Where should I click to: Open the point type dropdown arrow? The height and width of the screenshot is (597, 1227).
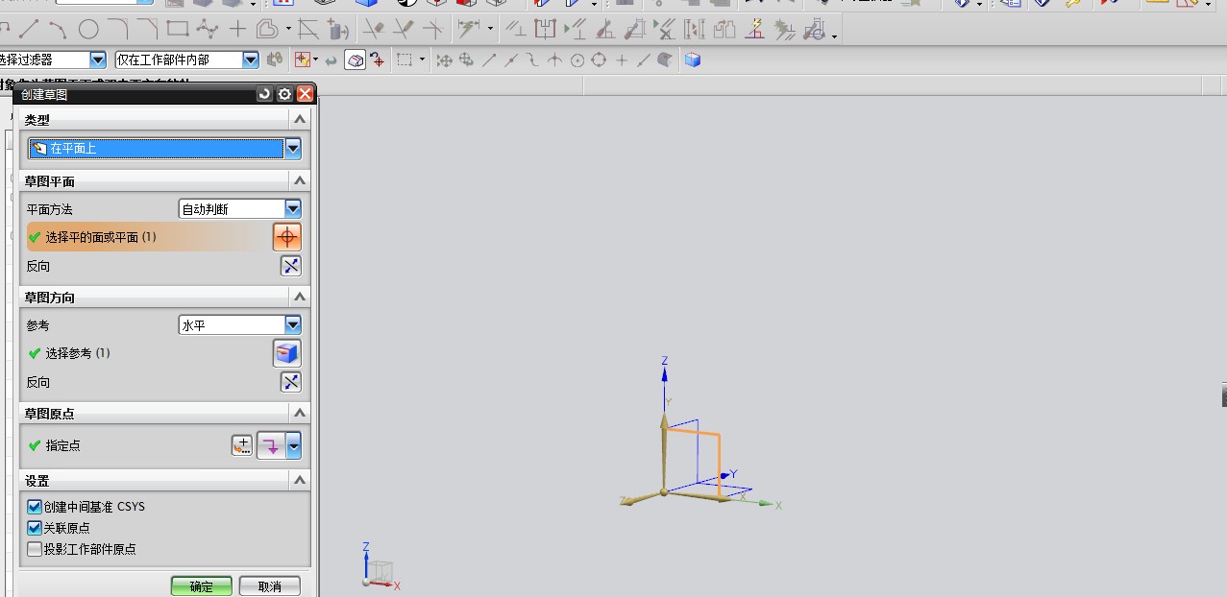pos(294,445)
